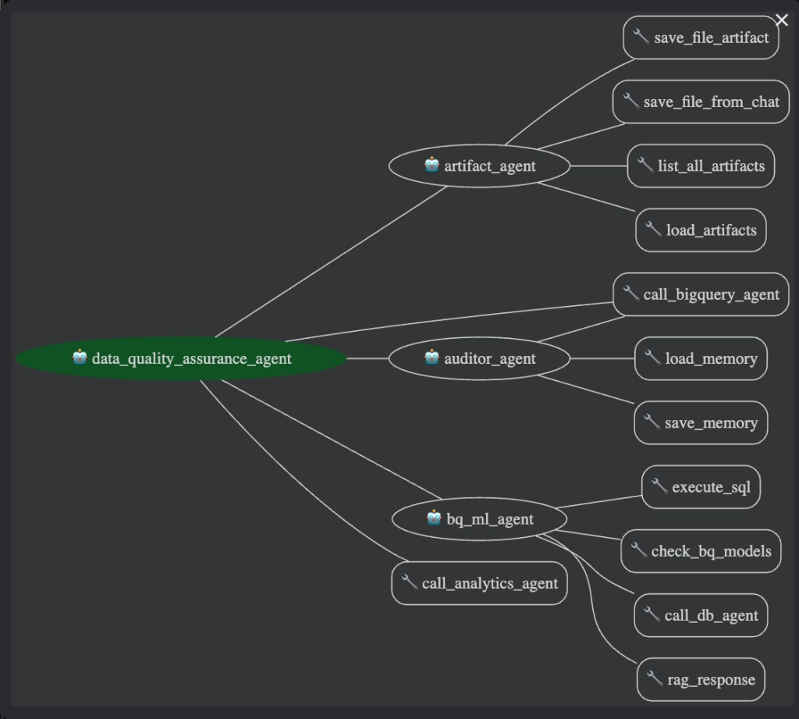799x719 pixels.
Task: Click the green data_quality_assurance_agent root node
Action: tap(181, 358)
